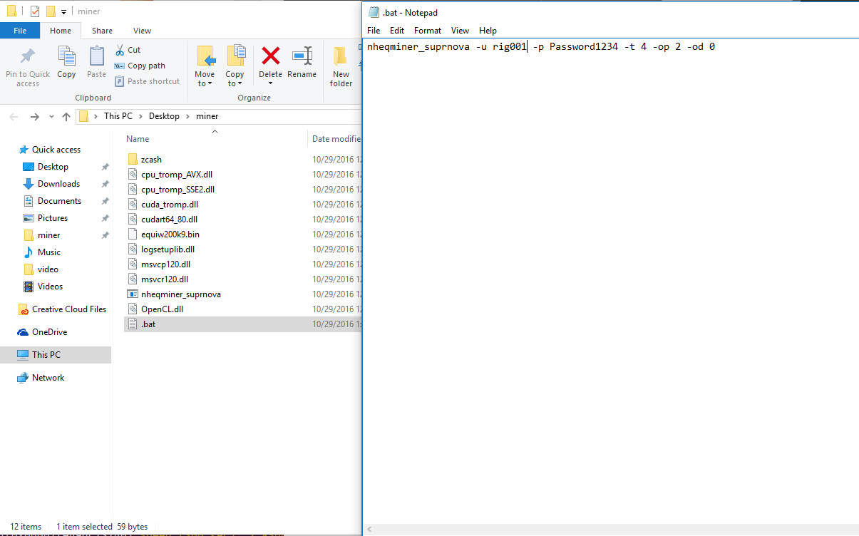Sort by Date modified column header
Viewport: 859px width, 536px height.
tap(336, 139)
